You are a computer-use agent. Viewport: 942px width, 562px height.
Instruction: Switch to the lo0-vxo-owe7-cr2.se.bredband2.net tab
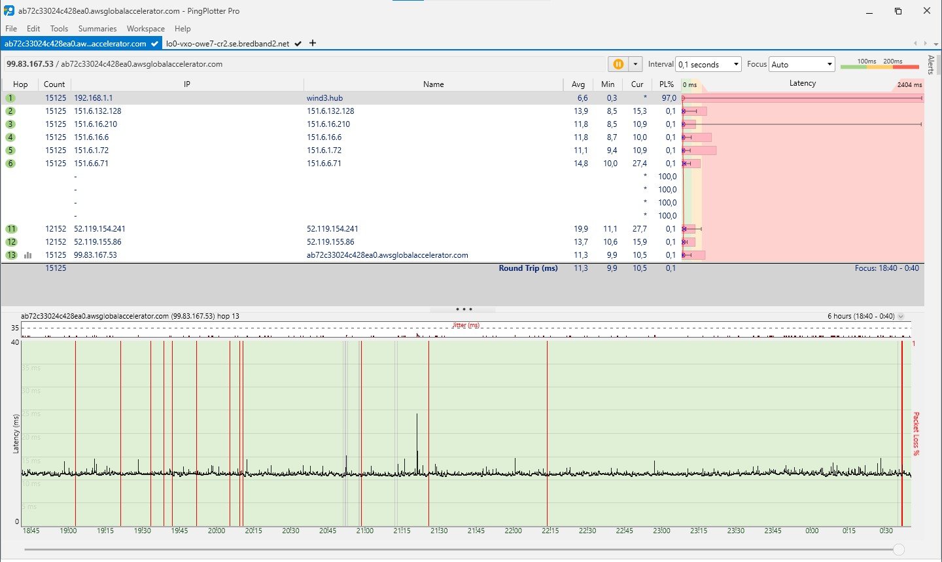pyautogui.click(x=228, y=44)
